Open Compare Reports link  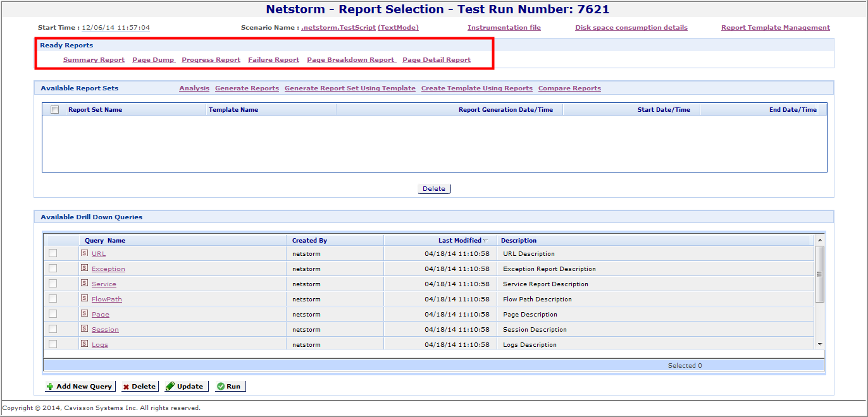pos(569,88)
